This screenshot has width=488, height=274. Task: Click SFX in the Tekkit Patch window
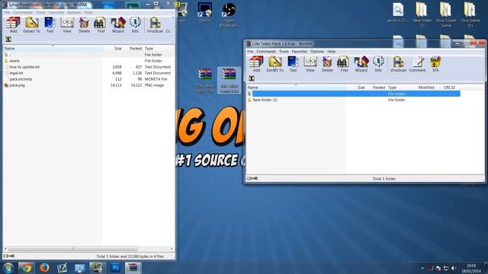pyautogui.click(x=435, y=64)
